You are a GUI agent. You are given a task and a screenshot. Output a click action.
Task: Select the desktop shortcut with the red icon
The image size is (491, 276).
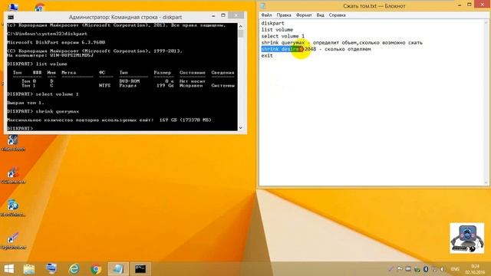(13, 176)
